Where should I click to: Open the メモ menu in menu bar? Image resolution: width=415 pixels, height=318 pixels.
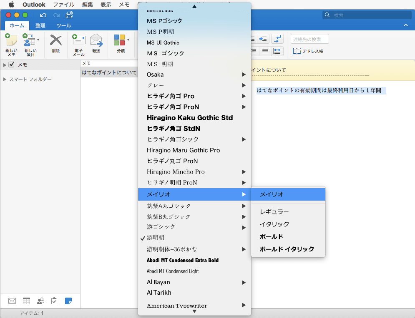point(124,5)
